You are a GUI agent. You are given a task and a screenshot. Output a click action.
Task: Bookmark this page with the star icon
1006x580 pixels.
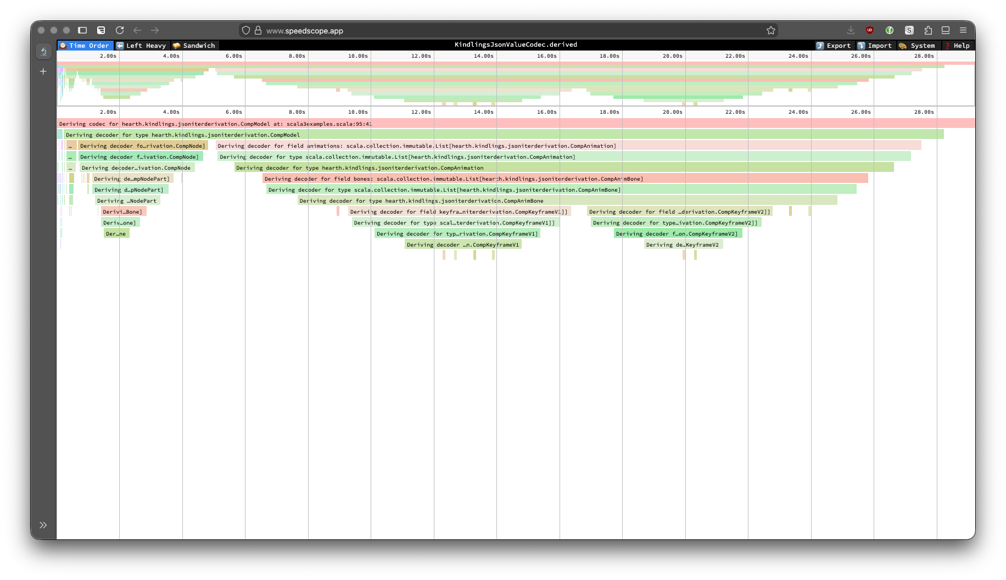coord(771,31)
